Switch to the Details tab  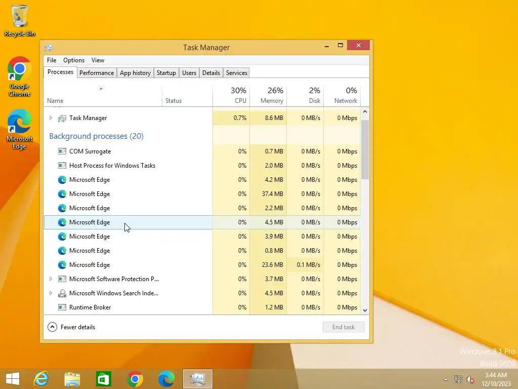(x=211, y=73)
